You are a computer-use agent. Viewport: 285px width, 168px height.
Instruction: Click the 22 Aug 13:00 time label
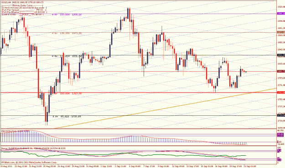tap(21, 166)
